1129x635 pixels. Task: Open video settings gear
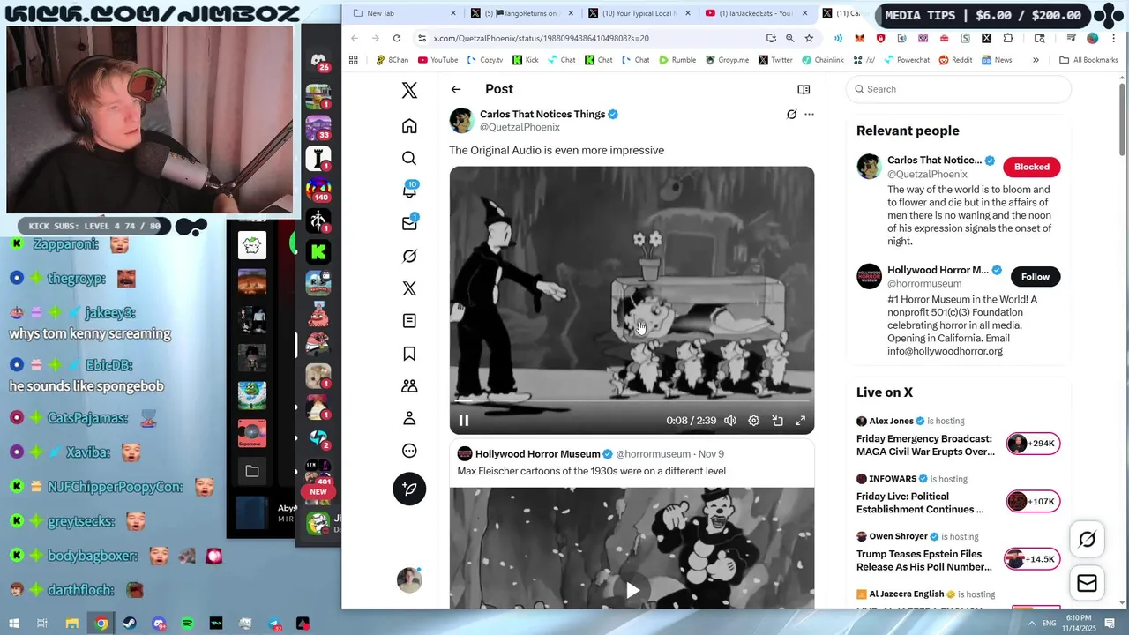[x=754, y=421]
